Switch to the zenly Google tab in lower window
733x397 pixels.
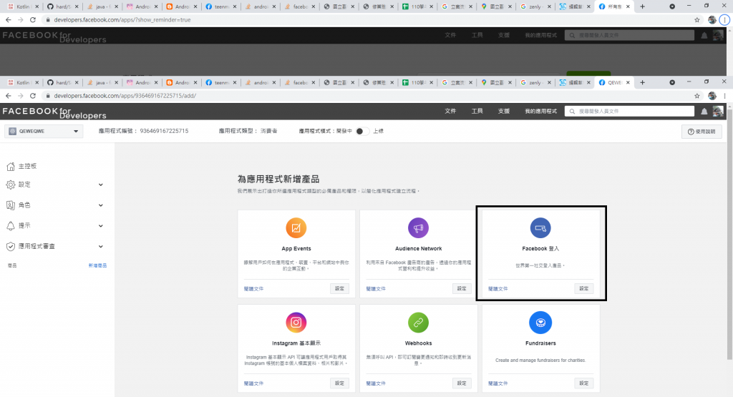tap(535, 83)
